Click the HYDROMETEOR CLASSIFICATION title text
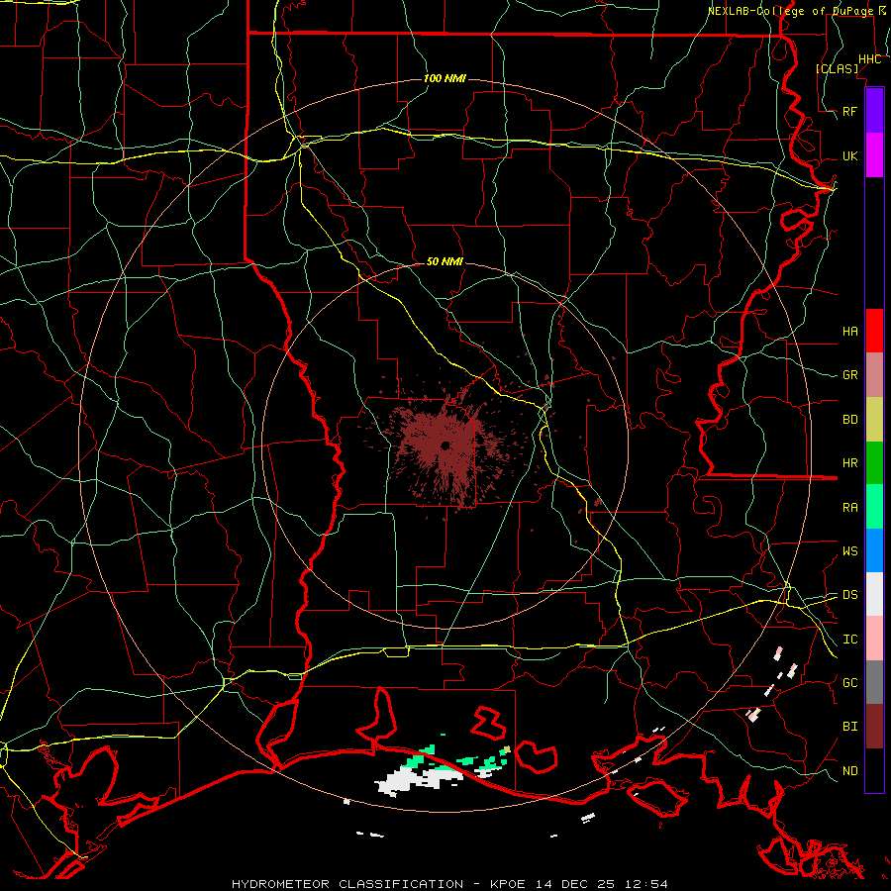This screenshot has height=891, width=891. click(347, 884)
